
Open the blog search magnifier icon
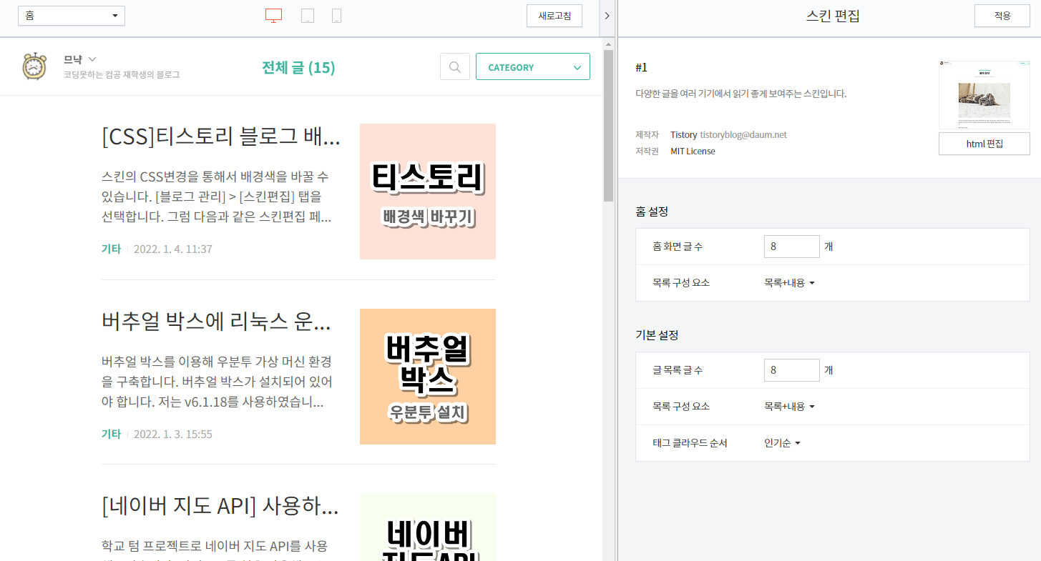pos(454,67)
